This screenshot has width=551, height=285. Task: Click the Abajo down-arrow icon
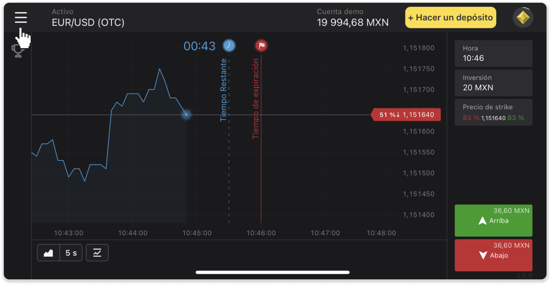[x=483, y=255]
